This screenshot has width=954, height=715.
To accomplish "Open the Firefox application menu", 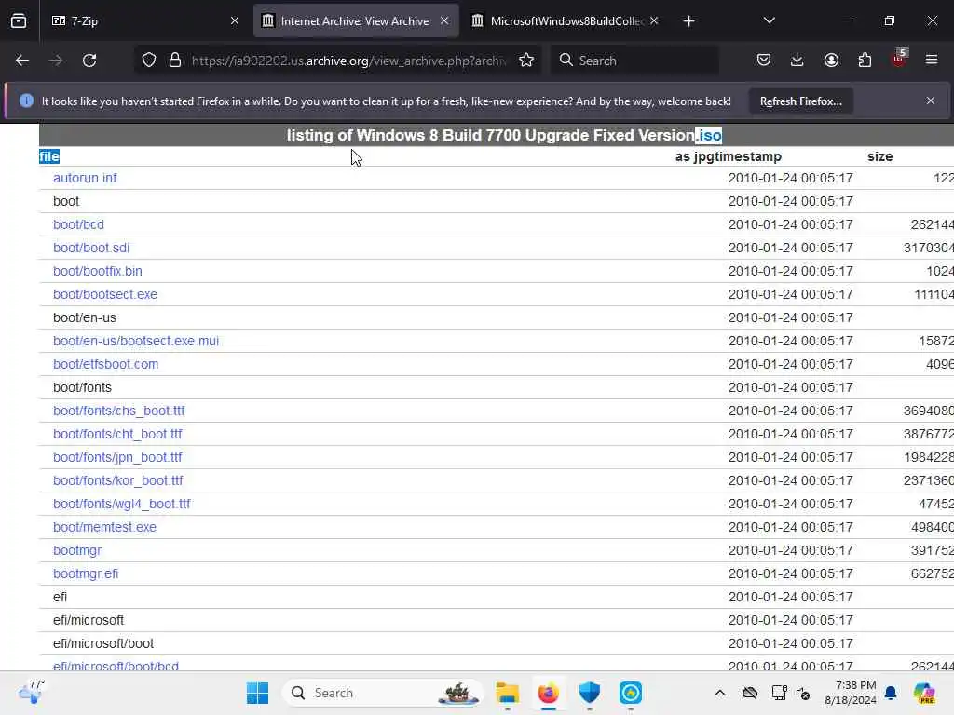I will click(932, 61).
